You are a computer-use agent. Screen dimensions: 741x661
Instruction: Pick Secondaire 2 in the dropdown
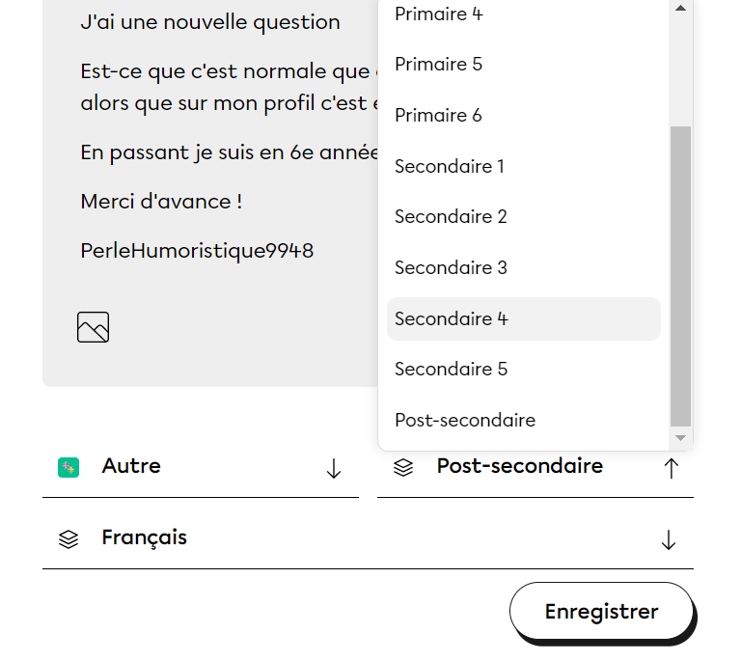tap(451, 217)
